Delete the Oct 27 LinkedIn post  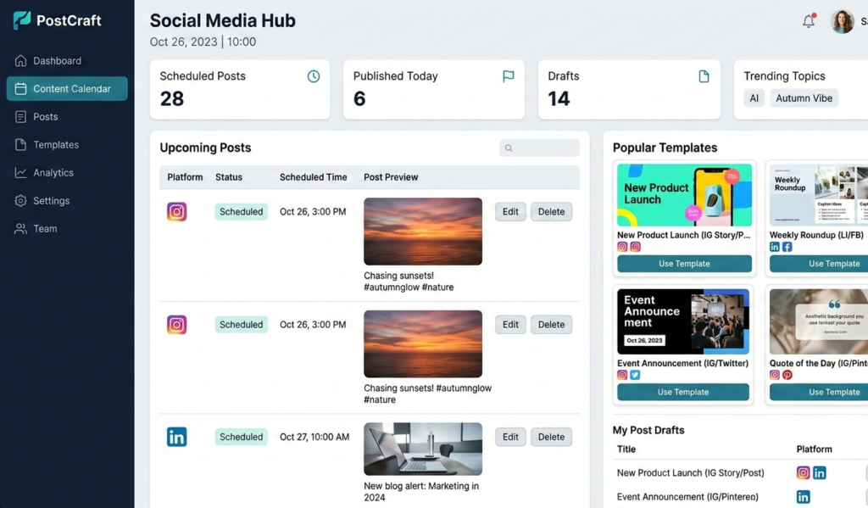pos(551,437)
